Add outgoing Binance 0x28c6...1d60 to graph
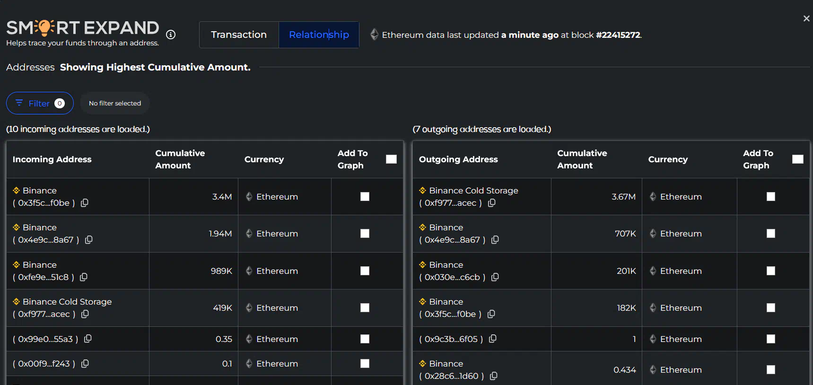Image resolution: width=813 pixels, height=385 pixels. [x=771, y=369]
